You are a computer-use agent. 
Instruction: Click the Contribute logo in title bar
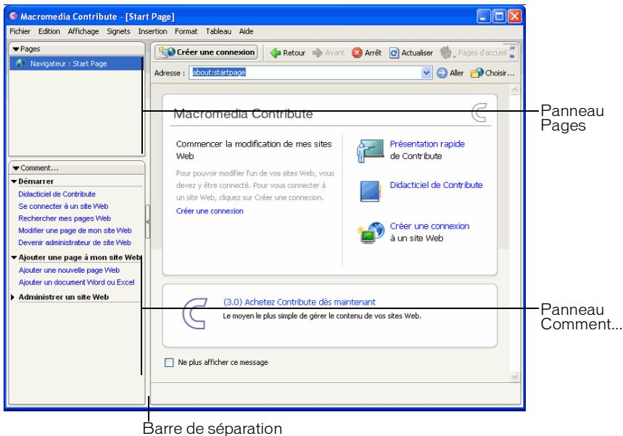coord(13,16)
